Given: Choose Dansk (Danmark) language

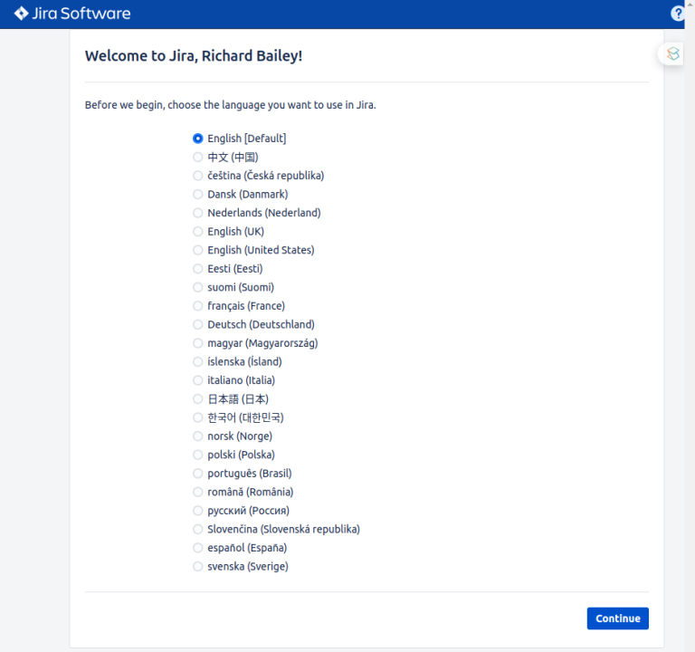Looking at the screenshot, I should pos(197,195).
